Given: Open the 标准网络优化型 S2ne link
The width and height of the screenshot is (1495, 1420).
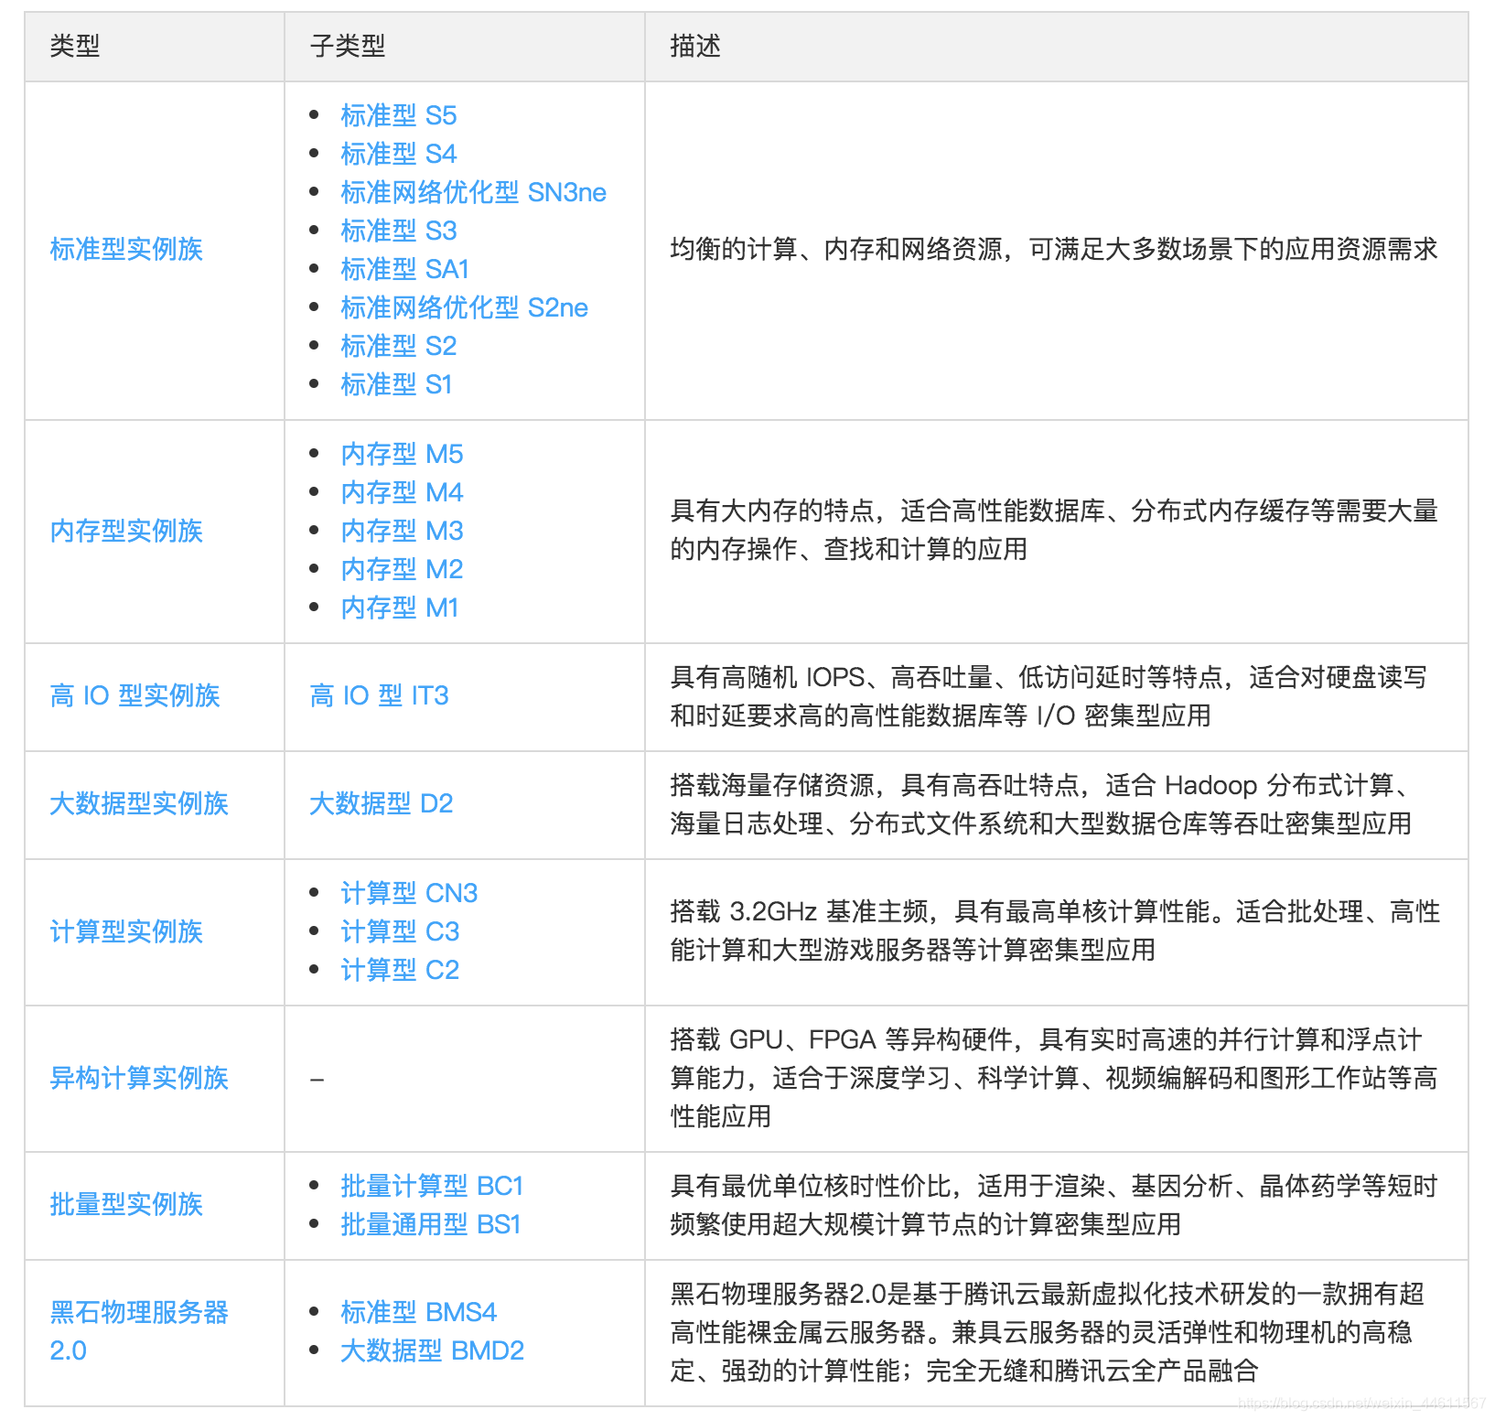Looking at the screenshot, I should pos(464,307).
